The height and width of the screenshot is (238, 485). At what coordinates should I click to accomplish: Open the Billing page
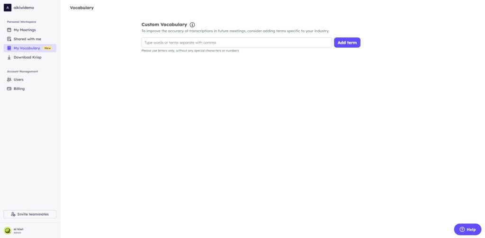(30, 88)
